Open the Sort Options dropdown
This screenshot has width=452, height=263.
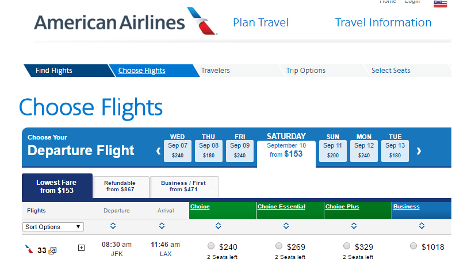pyautogui.click(x=53, y=227)
